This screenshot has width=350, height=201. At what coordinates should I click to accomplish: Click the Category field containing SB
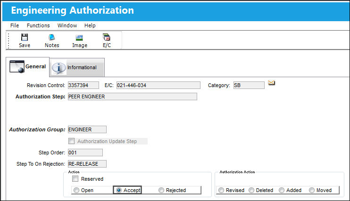249,85
